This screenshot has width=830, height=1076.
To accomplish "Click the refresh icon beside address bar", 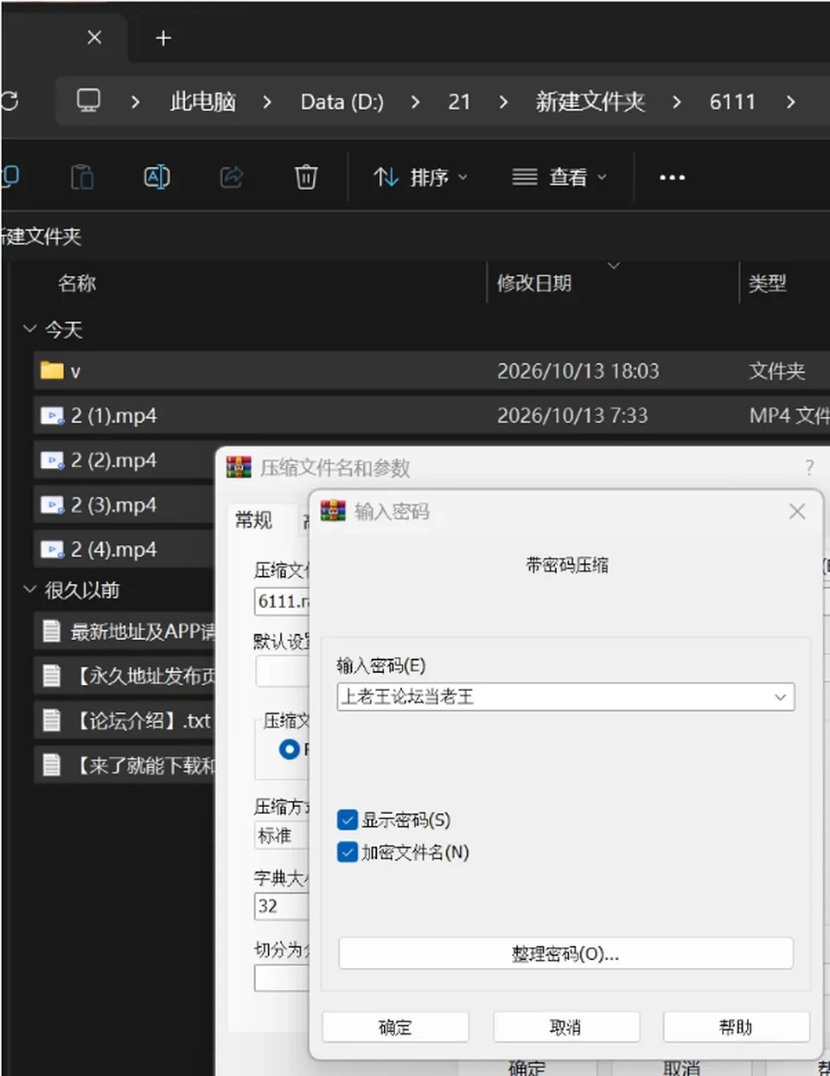I will click(x=10, y=101).
